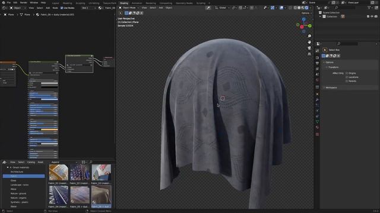
Task: Select the new-selection box mode icon
Action: pyautogui.click(x=126, y=13)
